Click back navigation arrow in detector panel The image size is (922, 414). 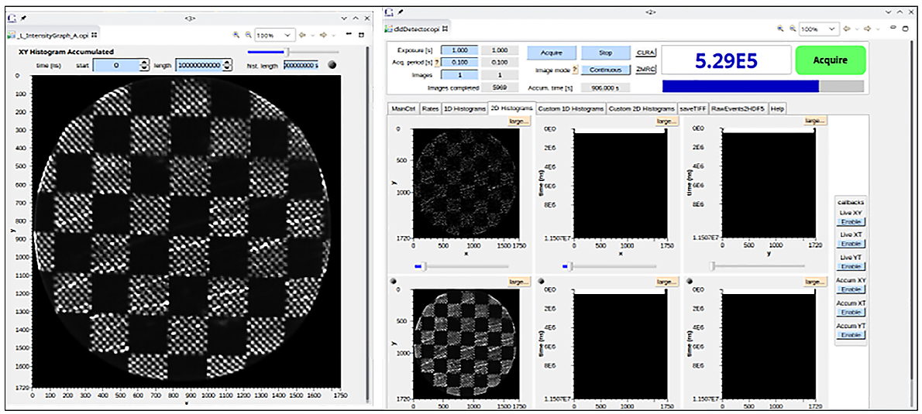tap(848, 29)
